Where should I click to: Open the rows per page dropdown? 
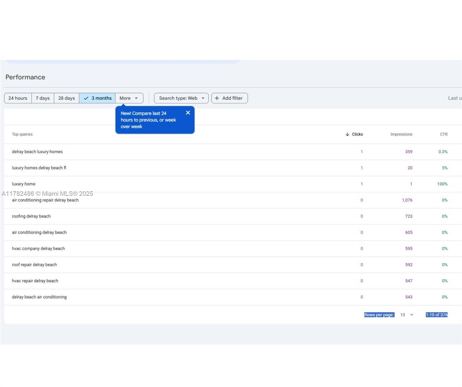(407, 315)
